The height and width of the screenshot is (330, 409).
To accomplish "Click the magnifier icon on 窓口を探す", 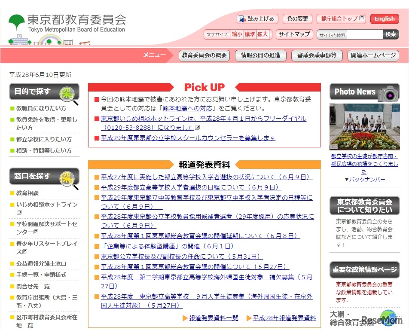I will click(68, 180).
